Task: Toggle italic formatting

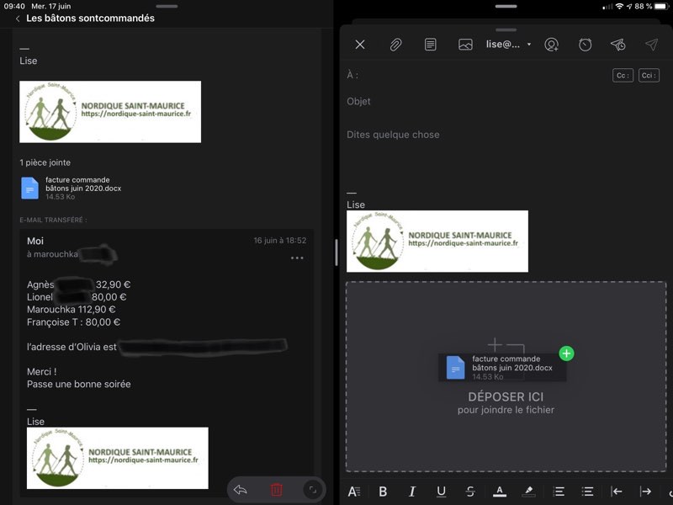Action: 412,492
